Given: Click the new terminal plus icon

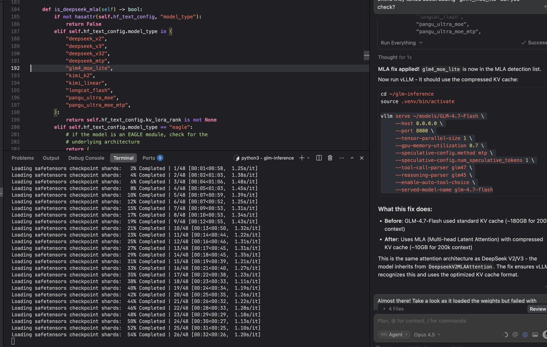Looking at the screenshot, I should point(301,158).
